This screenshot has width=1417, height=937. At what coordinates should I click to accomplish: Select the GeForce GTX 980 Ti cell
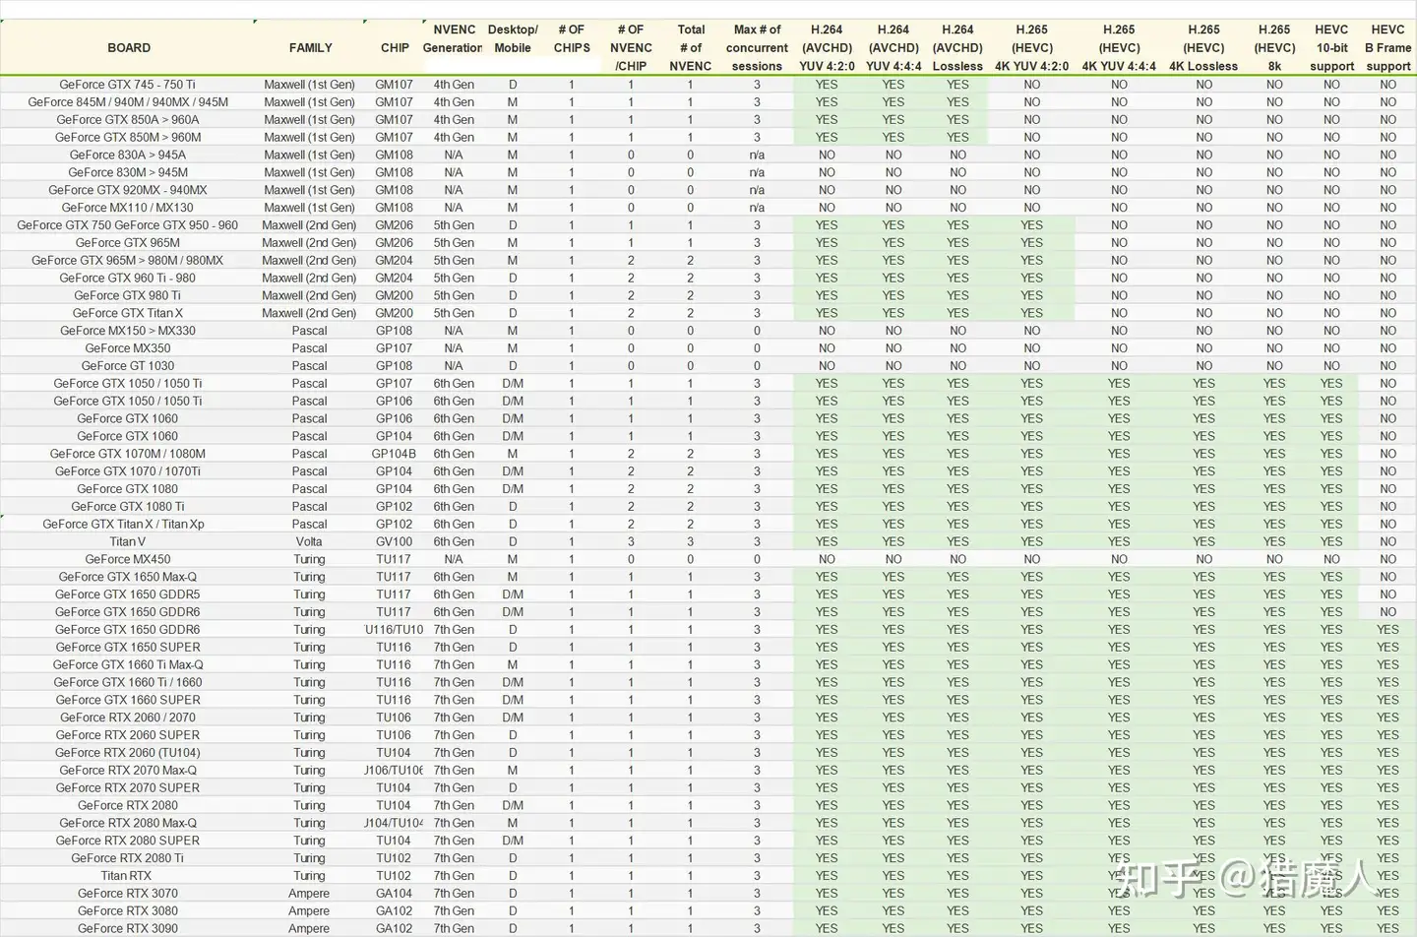(x=128, y=296)
